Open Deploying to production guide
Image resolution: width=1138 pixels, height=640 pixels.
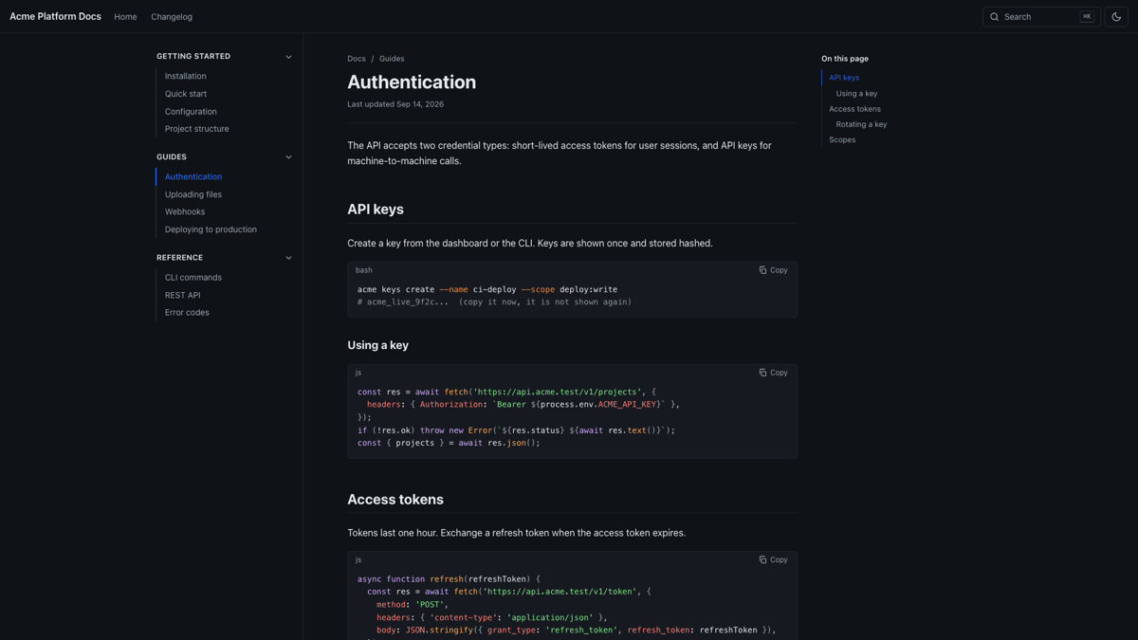(211, 229)
